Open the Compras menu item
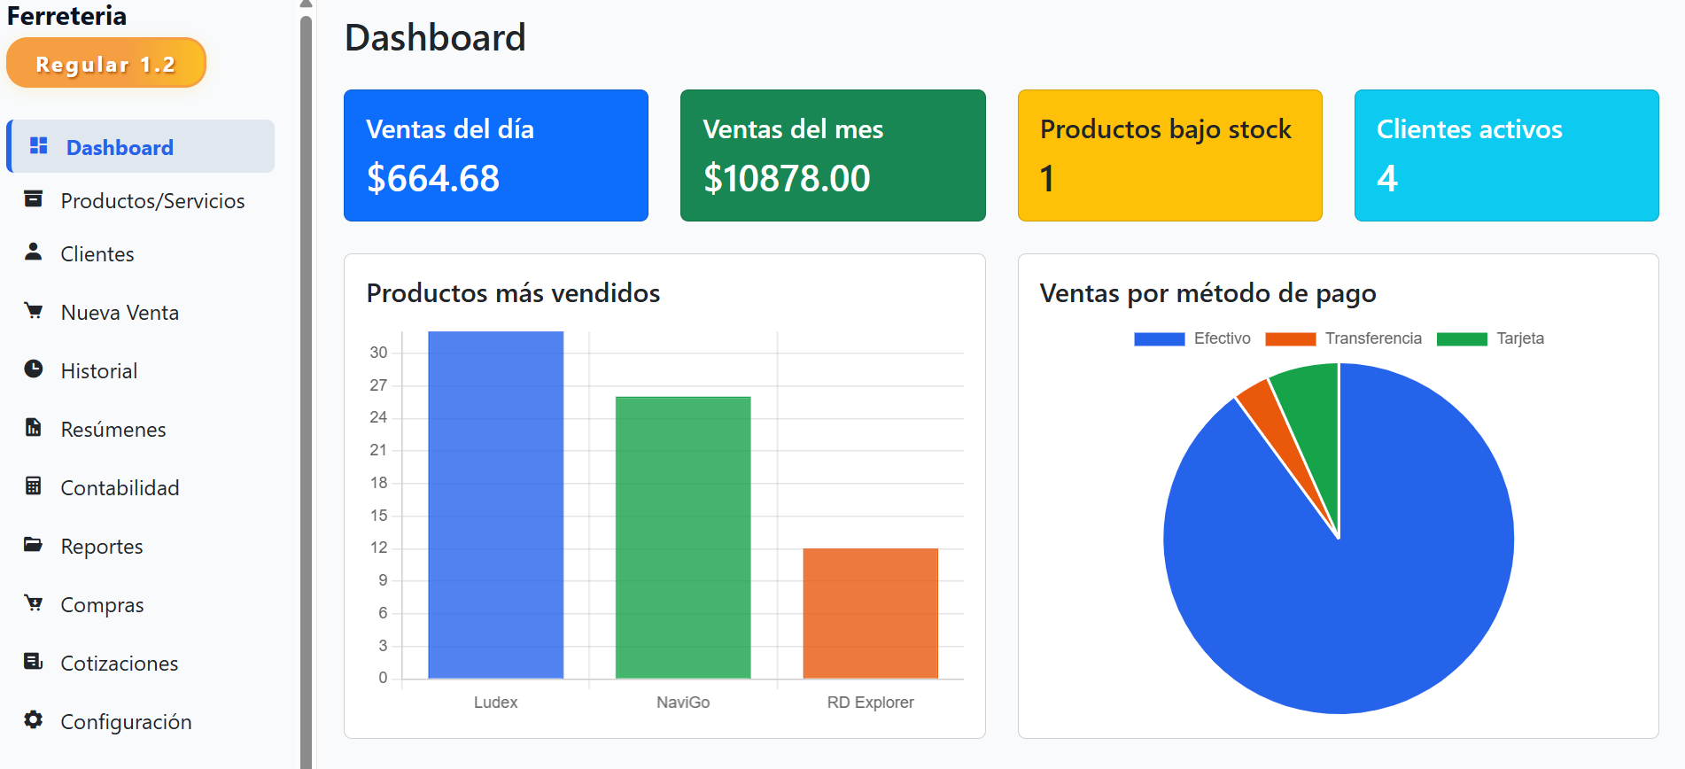This screenshot has height=769, width=1685. [x=102, y=605]
